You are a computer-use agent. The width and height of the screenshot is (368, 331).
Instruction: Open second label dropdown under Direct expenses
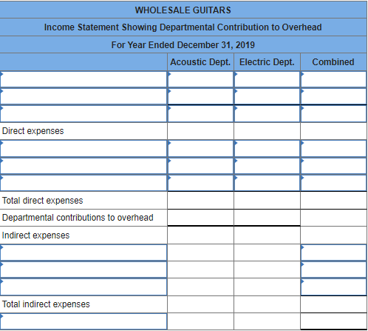pyautogui.click(x=84, y=166)
